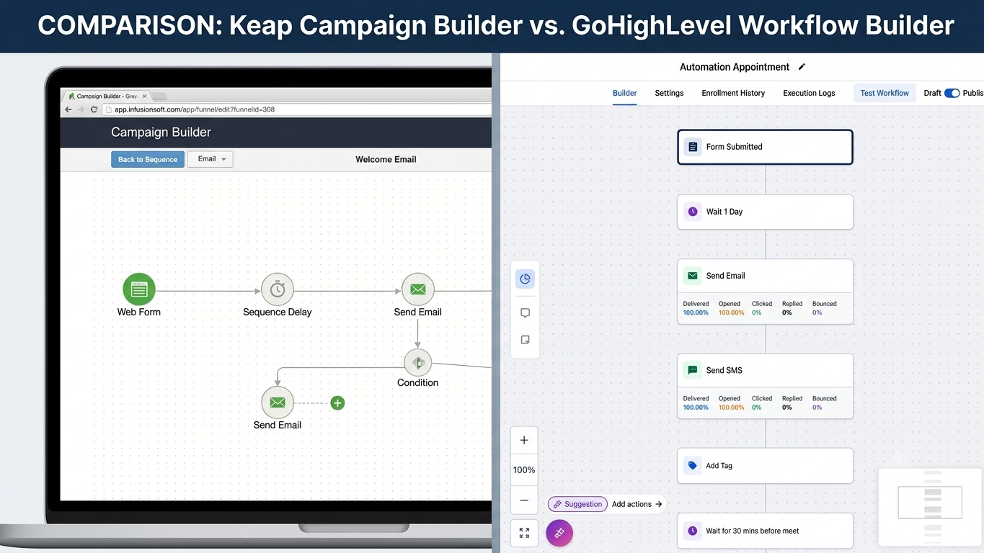Open the upper Send Email node after Sequence Delay

pyautogui.click(x=418, y=289)
